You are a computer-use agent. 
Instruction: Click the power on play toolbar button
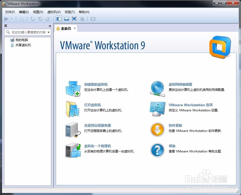point(6,19)
